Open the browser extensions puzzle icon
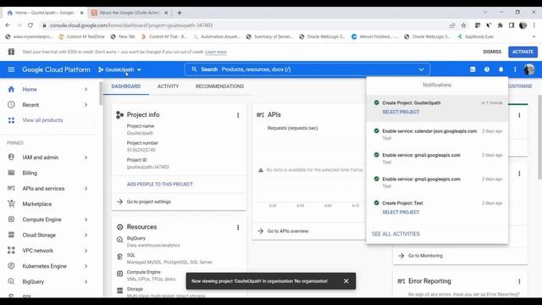The width and height of the screenshot is (542, 305). (500, 25)
